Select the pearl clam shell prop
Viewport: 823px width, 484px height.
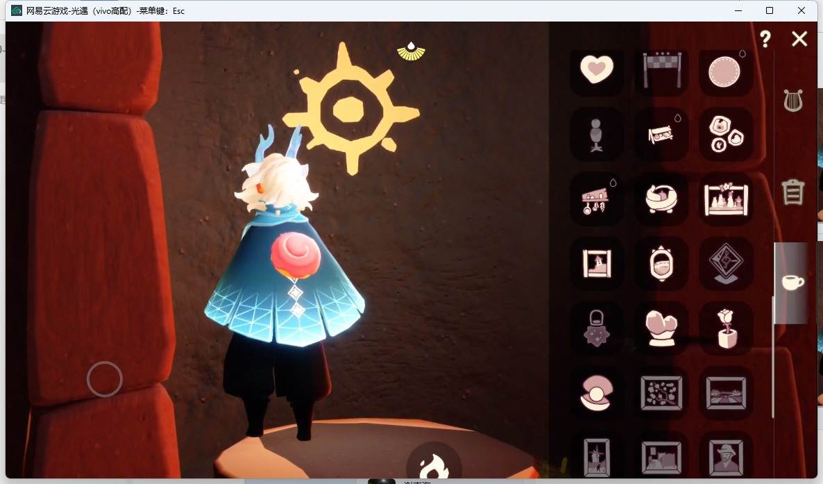[x=596, y=392]
